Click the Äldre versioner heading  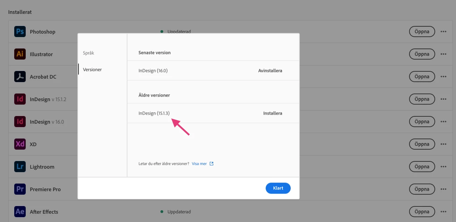tap(154, 95)
